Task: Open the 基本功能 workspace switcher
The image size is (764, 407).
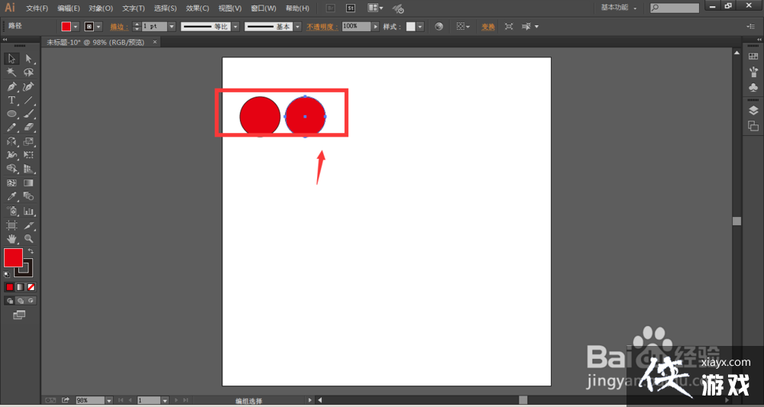Action: click(x=618, y=8)
